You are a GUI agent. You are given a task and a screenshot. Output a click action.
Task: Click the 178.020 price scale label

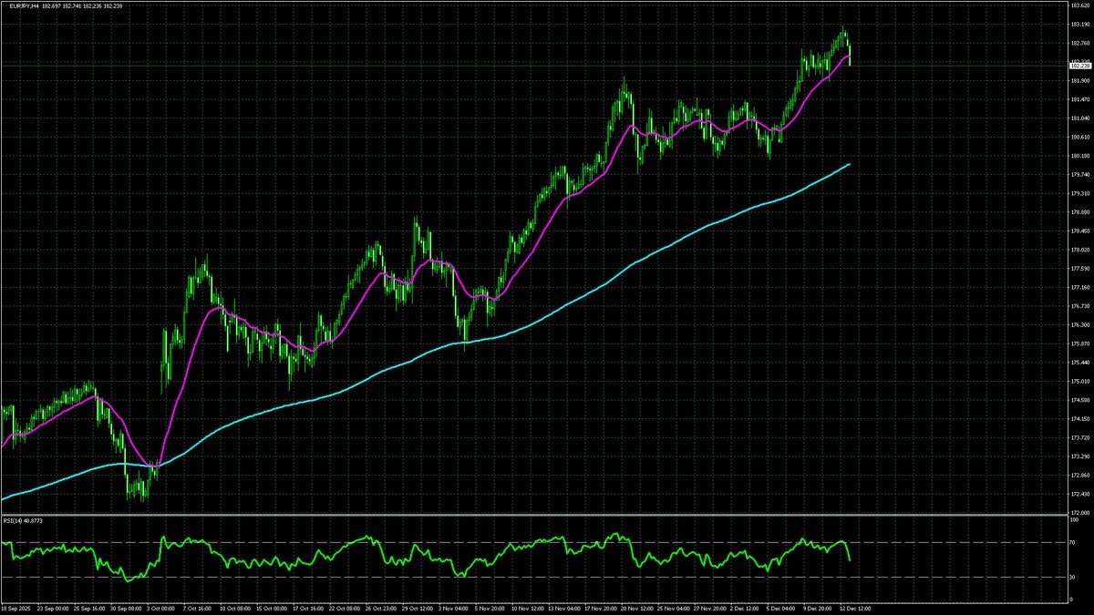click(x=1079, y=250)
